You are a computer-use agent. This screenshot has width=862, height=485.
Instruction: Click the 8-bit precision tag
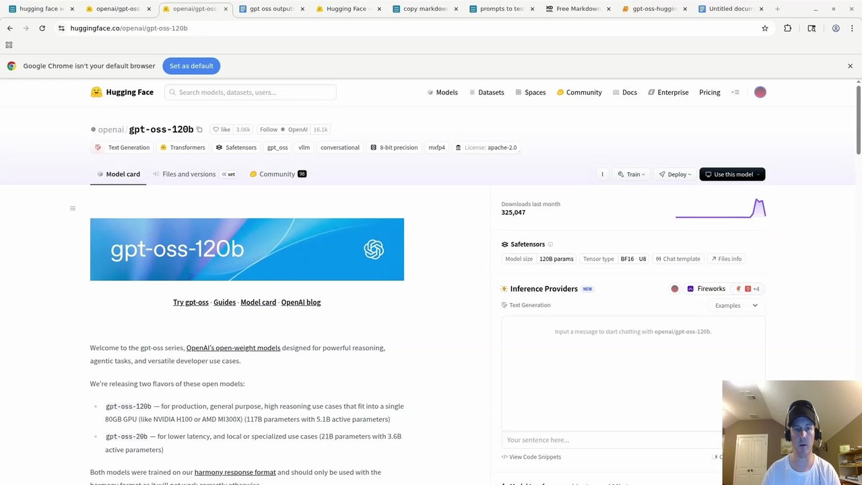pos(394,148)
